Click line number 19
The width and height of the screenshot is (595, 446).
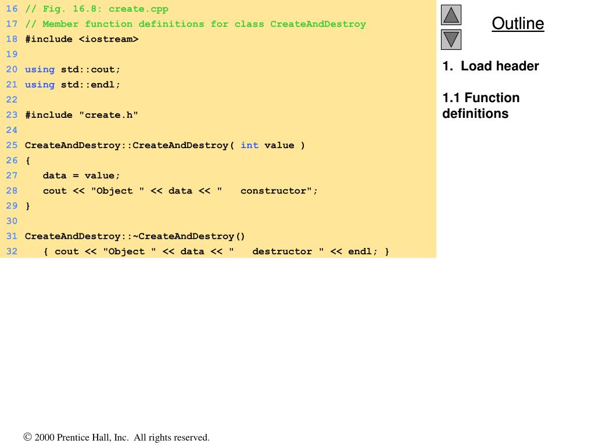click(x=12, y=54)
